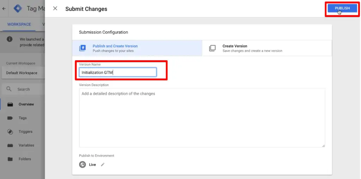The height and width of the screenshot is (179, 361).
Task: Click the resize handle of Version Description
Action: [x=323, y=146]
